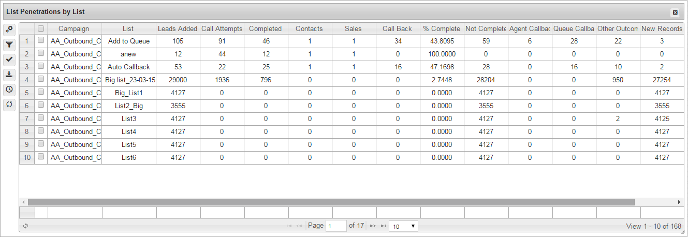Go to the next page arrow
The height and width of the screenshot is (237, 688).
tap(373, 226)
